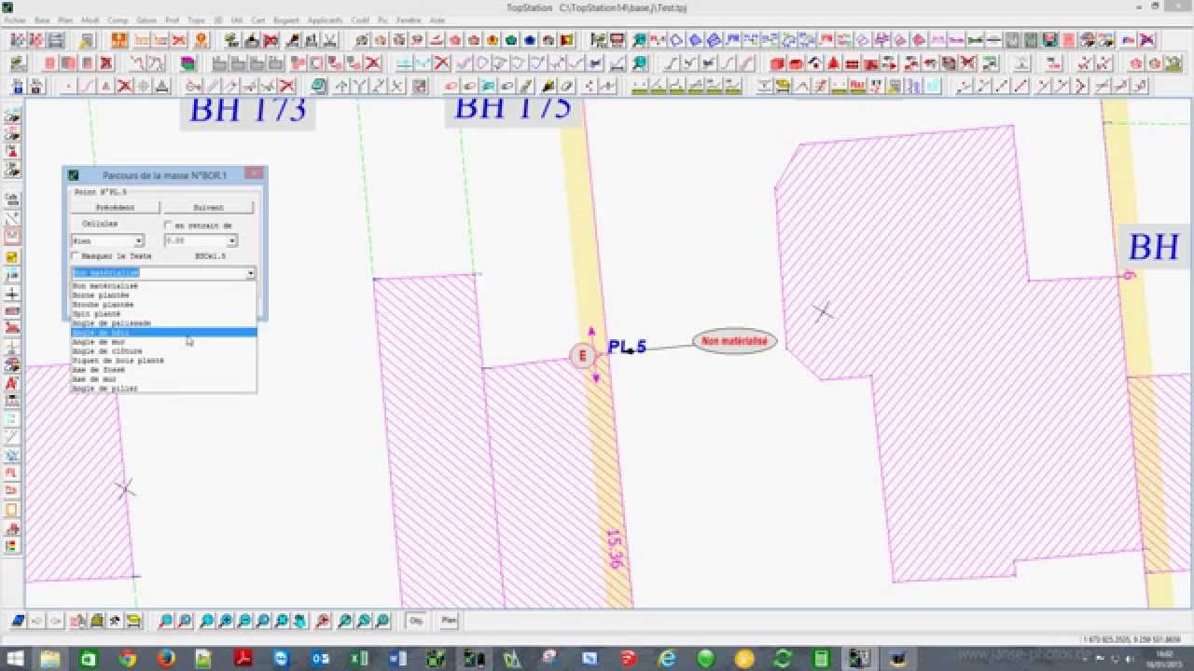1194x671 pixels.
Task: Click the red magnifier zoom icon
Action: (322, 621)
